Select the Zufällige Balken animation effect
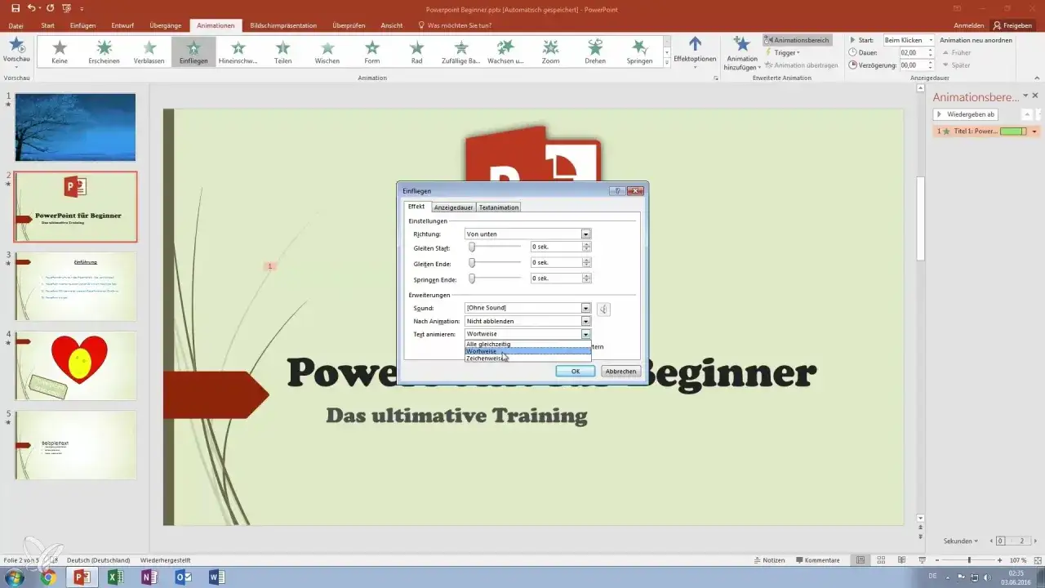Screen dimensions: 1045x588 point(461,52)
